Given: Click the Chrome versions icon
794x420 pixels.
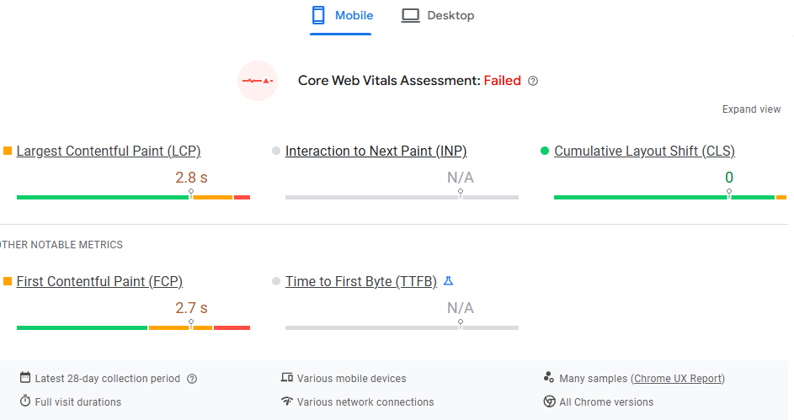Looking at the screenshot, I should (550, 401).
